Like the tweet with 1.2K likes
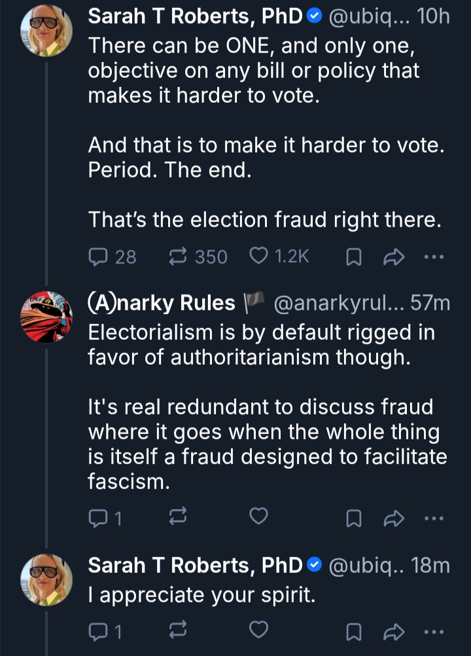 (x=259, y=257)
